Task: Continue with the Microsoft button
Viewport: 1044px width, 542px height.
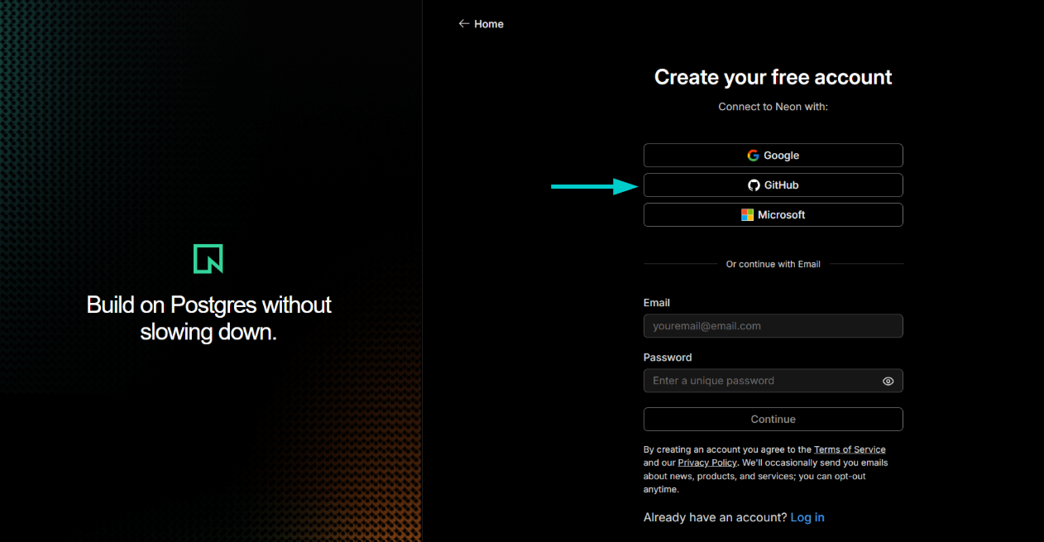Action: click(773, 214)
